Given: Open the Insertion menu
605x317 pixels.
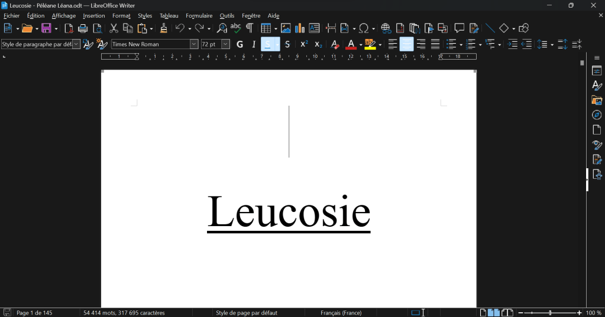Looking at the screenshot, I should (93, 16).
